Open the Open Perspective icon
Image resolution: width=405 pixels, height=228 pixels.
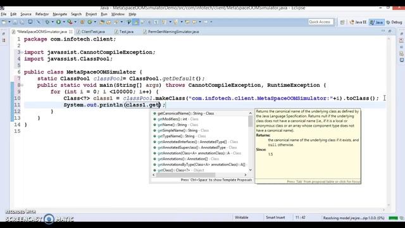(342, 22)
